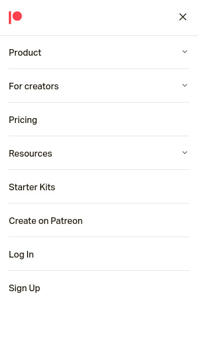This screenshot has width=198, height=353.
Task: Expand the Product chevron arrow
Action: click(185, 52)
